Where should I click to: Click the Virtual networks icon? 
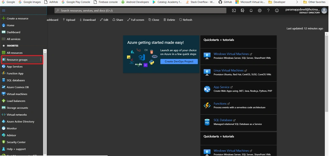pos(3,114)
